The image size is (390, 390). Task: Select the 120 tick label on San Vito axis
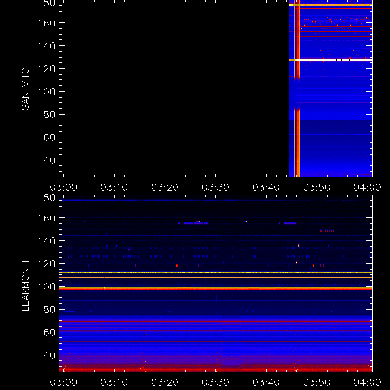(46, 69)
